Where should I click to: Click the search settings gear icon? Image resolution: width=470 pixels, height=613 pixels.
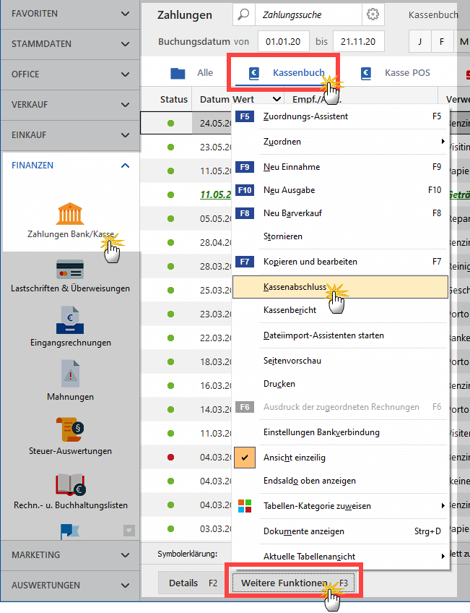point(373,14)
